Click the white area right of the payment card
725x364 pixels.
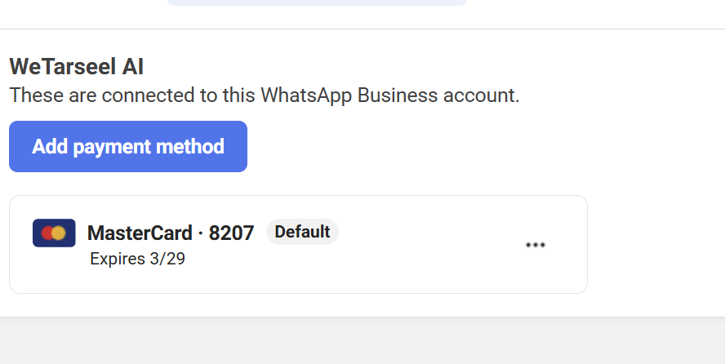click(x=656, y=244)
